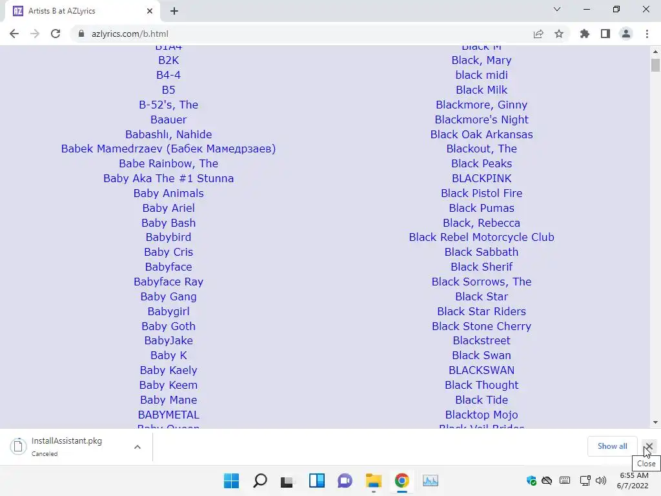Click the address bar URL
661x496 pixels.
(x=130, y=34)
